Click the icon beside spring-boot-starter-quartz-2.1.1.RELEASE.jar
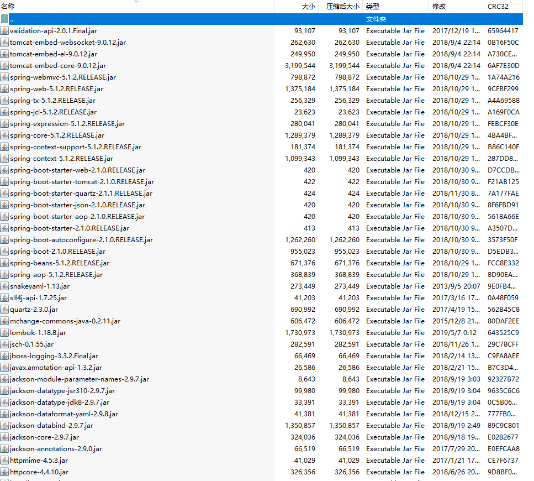The height and width of the screenshot is (481, 534). pyautogui.click(x=4, y=194)
